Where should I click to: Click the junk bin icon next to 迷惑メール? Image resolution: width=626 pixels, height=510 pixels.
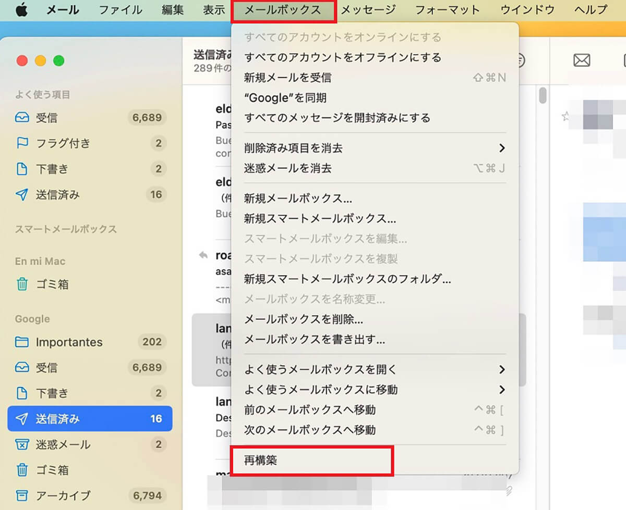(22, 444)
